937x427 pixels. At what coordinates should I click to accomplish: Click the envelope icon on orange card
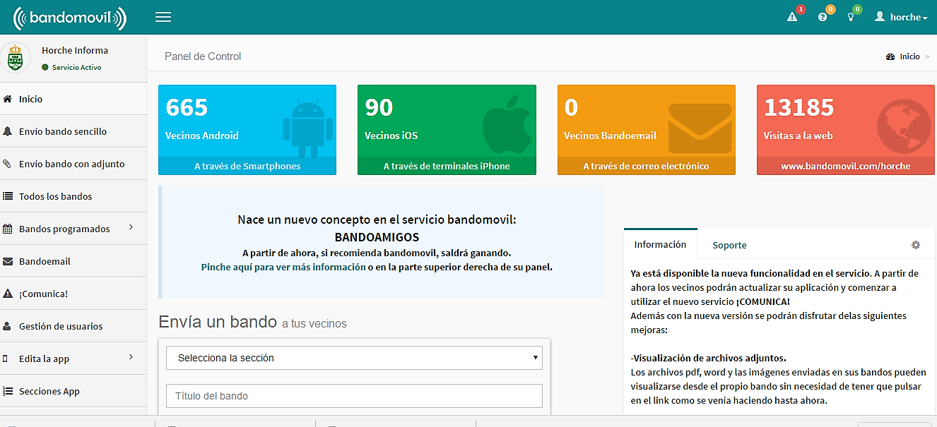(701, 128)
